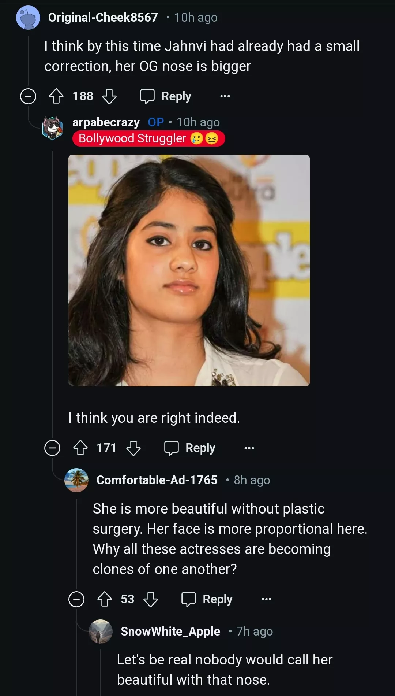Open more options for Original-Cheek8567's comment
Image resolution: width=395 pixels, height=696 pixels.
point(225,96)
